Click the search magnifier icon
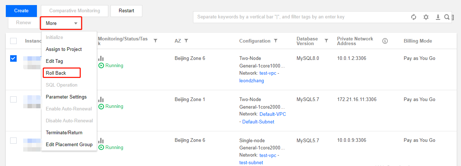Screen dimensions: 461x166 pos(447,17)
